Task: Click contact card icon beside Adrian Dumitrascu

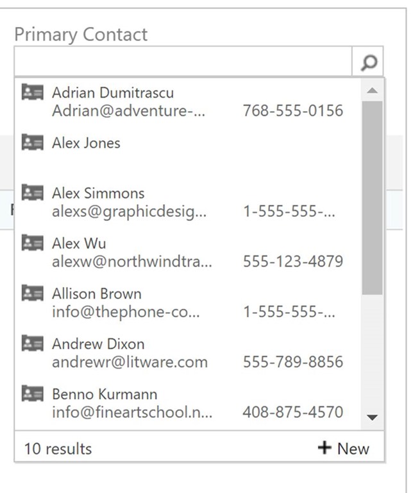Action: coord(32,92)
